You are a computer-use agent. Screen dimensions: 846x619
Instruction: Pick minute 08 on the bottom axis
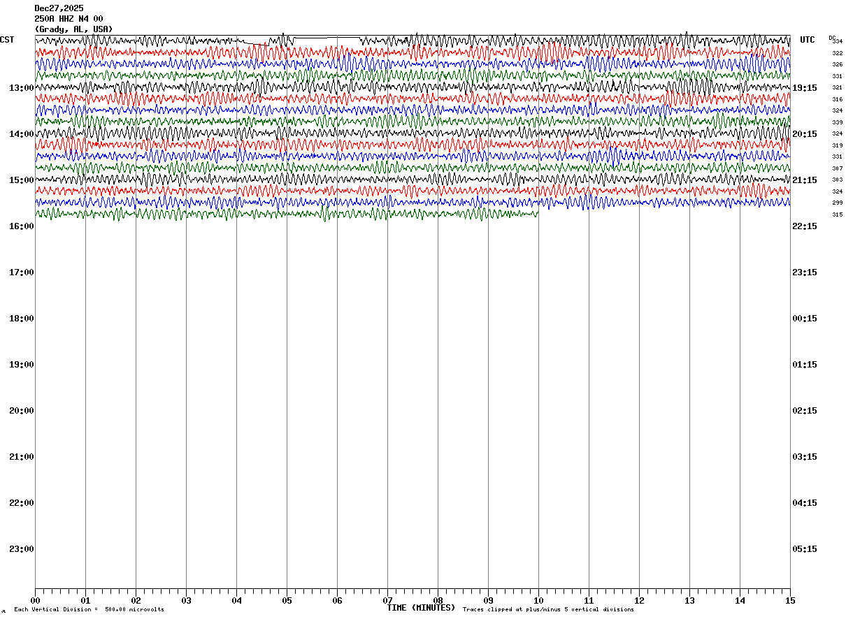point(438,601)
